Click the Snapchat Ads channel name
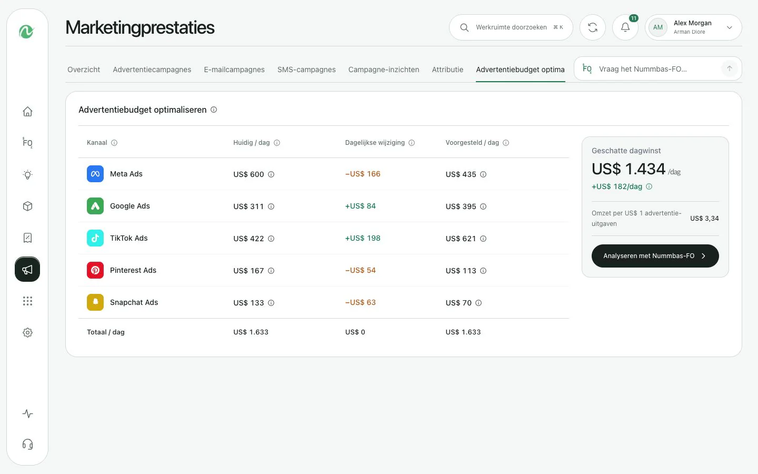758x474 pixels. pos(134,302)
